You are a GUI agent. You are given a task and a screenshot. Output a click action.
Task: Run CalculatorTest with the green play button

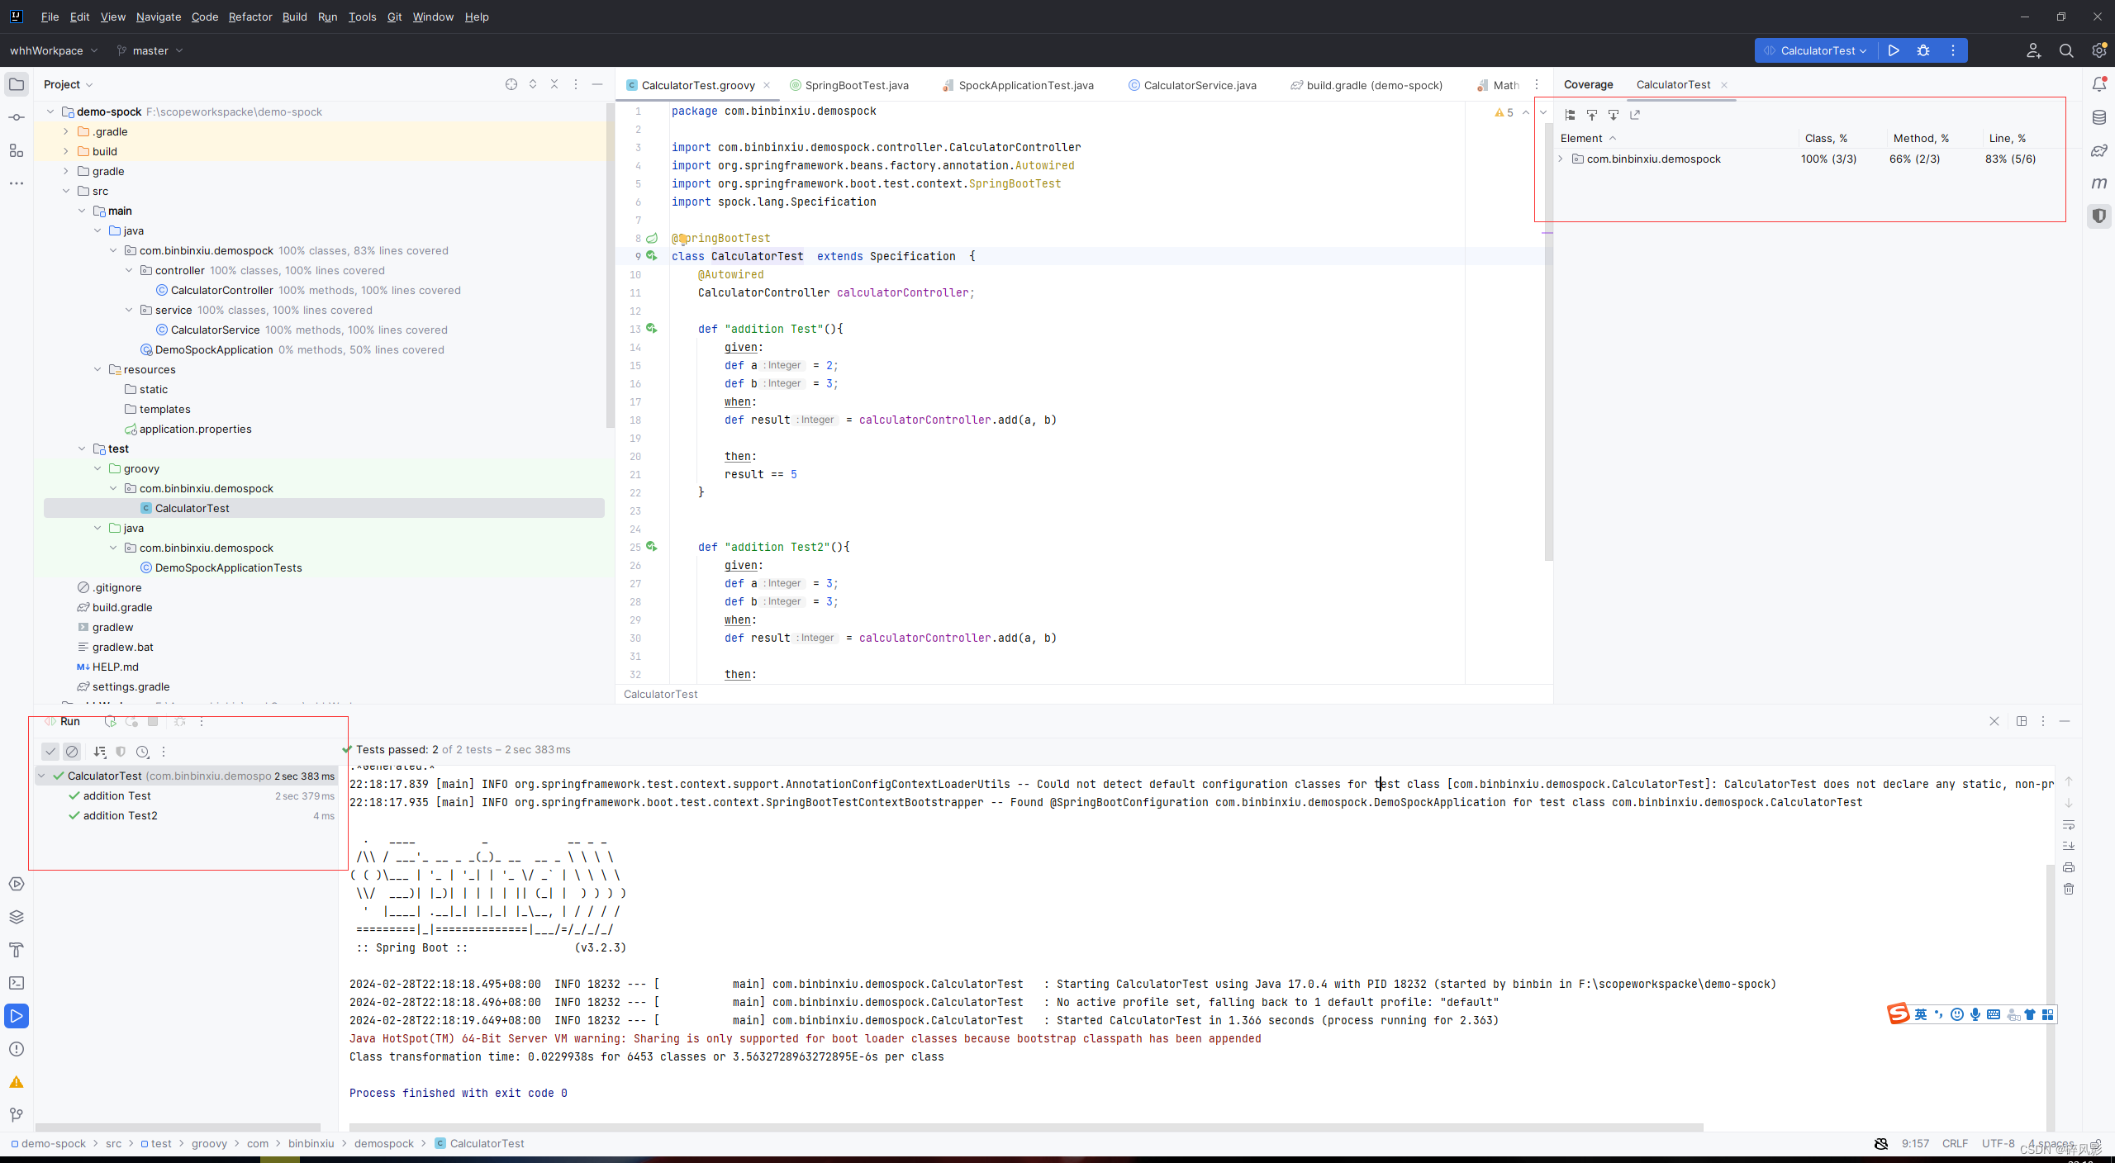pos(1894,50)
